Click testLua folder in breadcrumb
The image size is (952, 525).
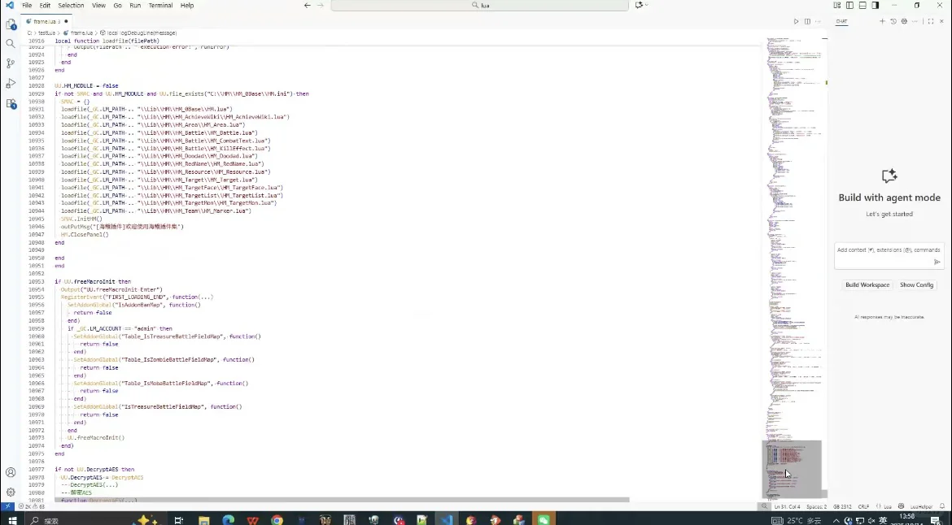46,33
